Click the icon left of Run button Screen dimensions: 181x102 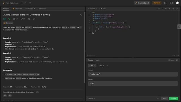(158, 99)
